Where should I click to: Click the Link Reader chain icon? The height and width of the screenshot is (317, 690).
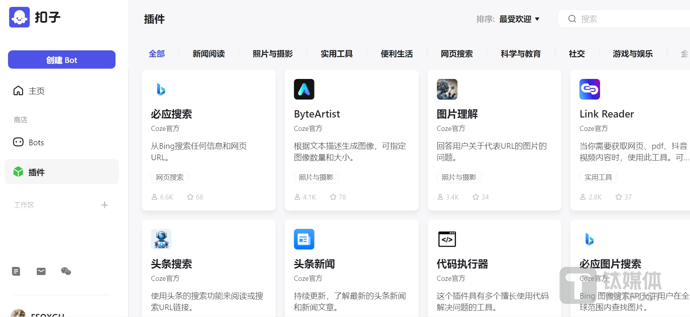pyautogui.click(x=590, y=89)
